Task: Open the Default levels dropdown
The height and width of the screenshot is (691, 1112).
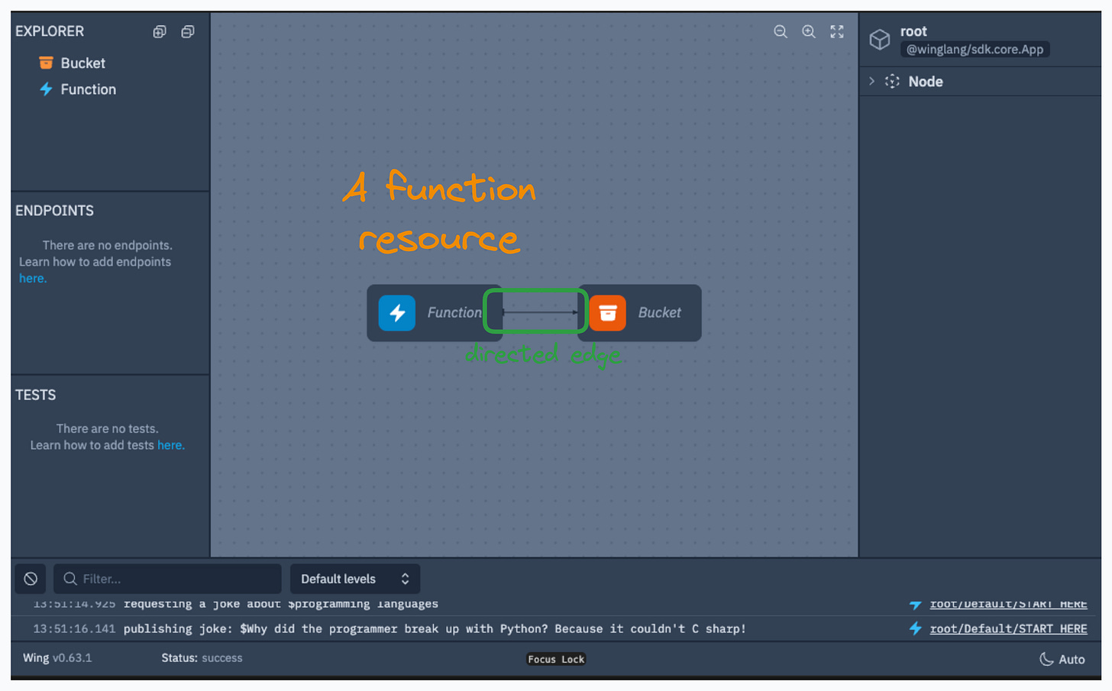Action: coord(354,578)
